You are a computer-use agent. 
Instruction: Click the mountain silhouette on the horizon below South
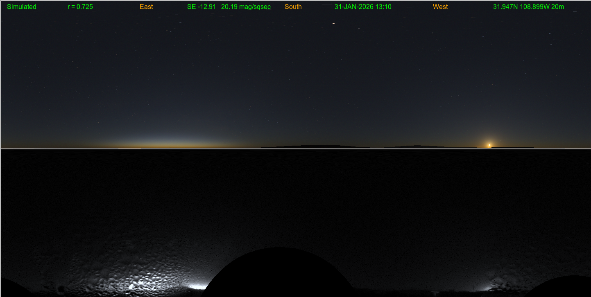[x=324, y=146]
